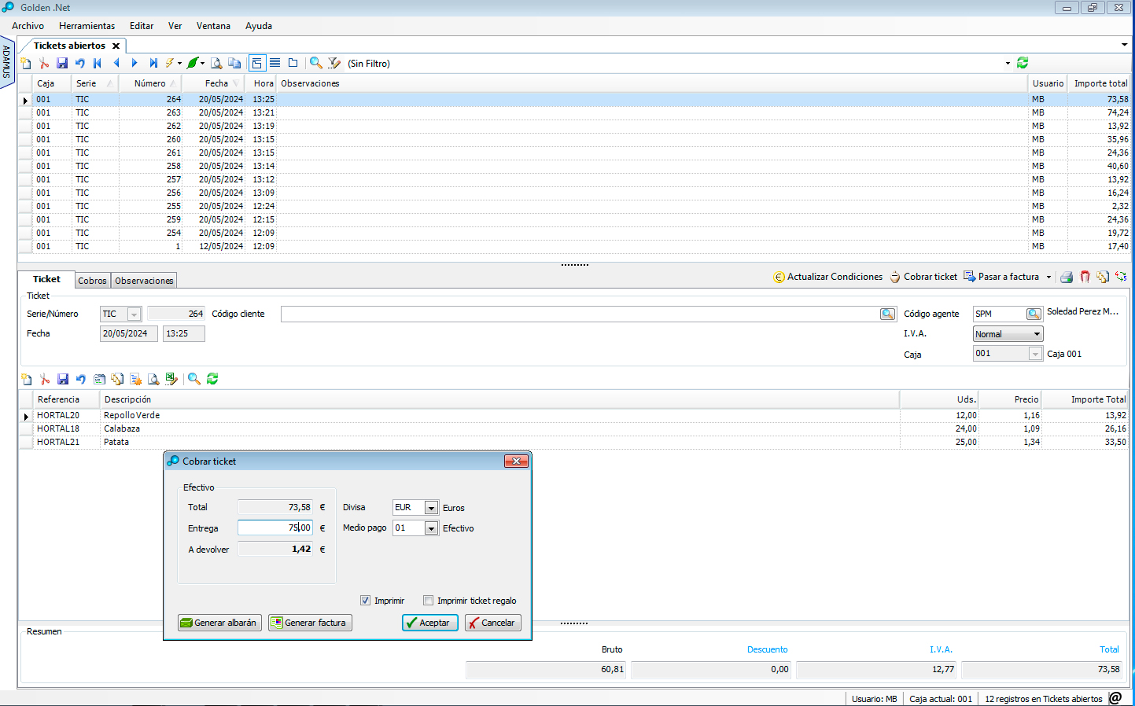The width and height of the screenshot is (1135, 706).
Task: Switch to the Cobros tab
Action: click(x=92, y=281)
